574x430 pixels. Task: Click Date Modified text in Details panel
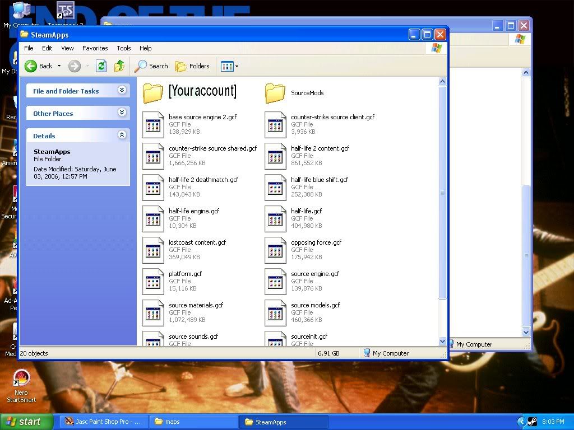75,172
